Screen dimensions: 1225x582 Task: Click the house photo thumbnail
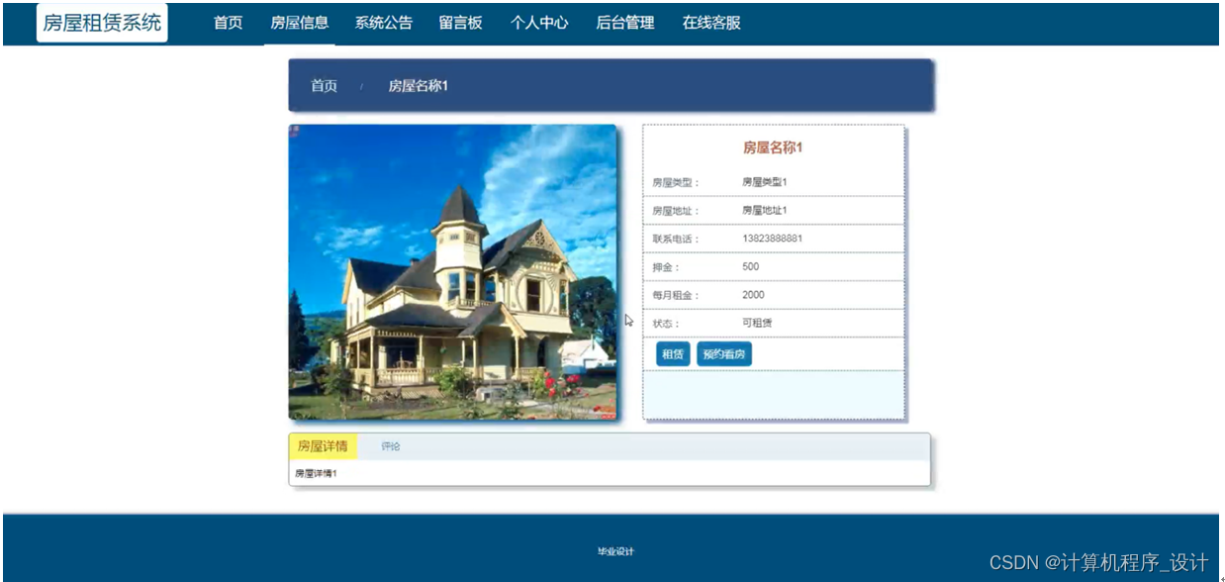(x=453, y=272)
